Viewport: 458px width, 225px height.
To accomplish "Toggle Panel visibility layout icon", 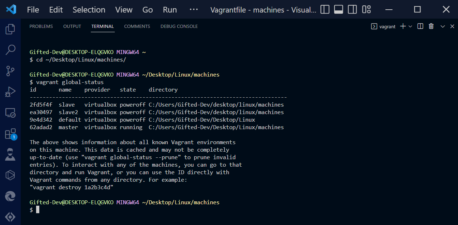I will [339, 10].
